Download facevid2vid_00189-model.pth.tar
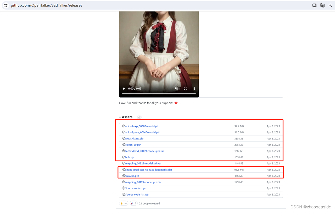Image resolution: width=335 pixels, height=211 pixels. pos(144,151)
